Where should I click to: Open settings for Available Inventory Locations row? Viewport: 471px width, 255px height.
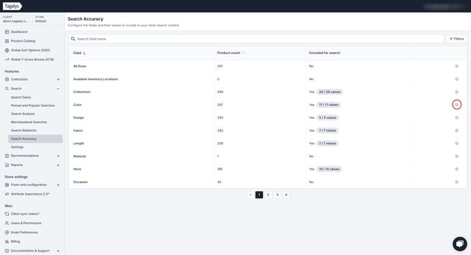pyautogui.click(x=457, y=79)
